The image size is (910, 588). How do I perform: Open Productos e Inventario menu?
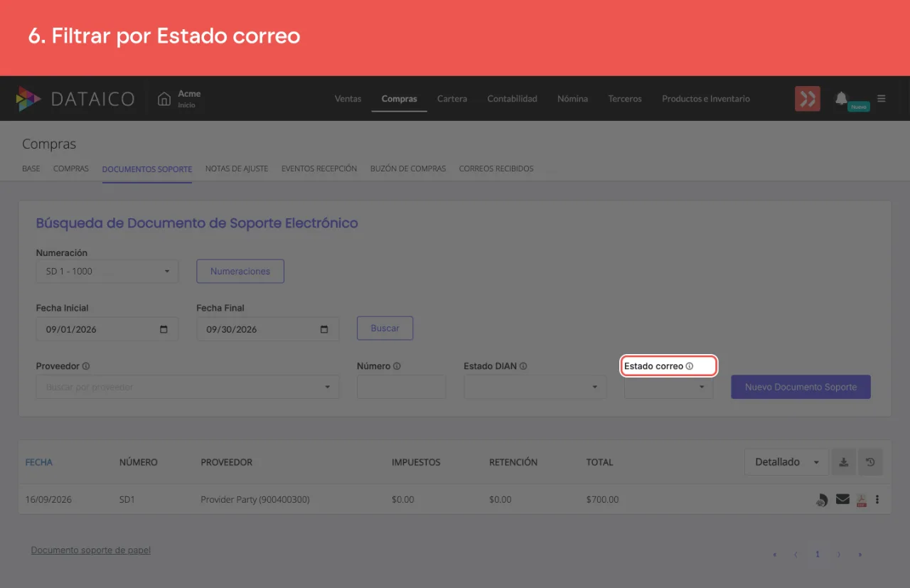[x=706, y=99]
